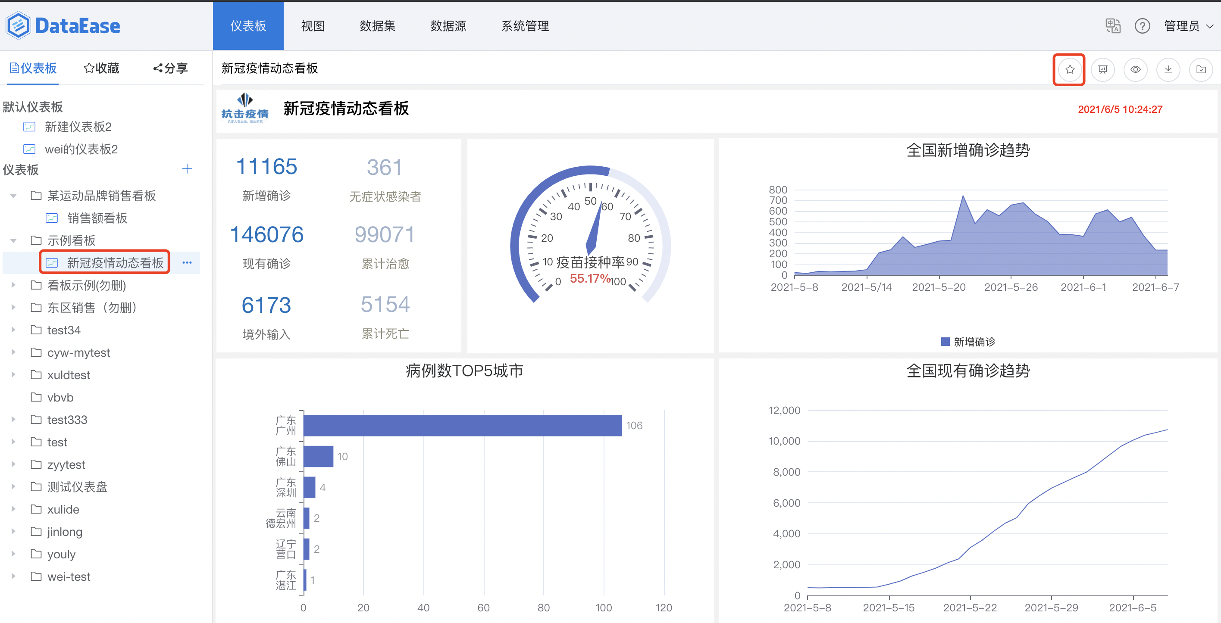Image resolution: width=1221 pixels, height=623 pixels.
Task: Expand the xuldtest folder
Action: click(x=13, y=375)
